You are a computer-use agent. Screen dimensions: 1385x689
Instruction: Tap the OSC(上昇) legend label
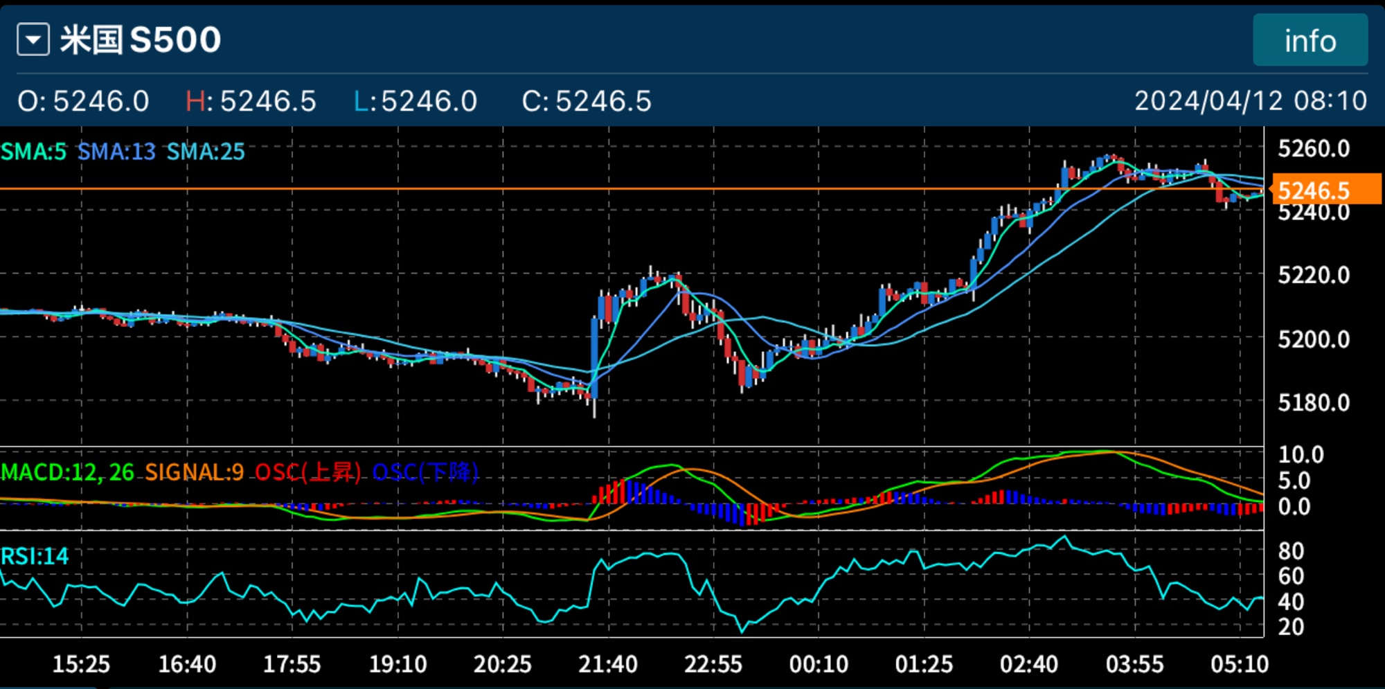point(308,472)
